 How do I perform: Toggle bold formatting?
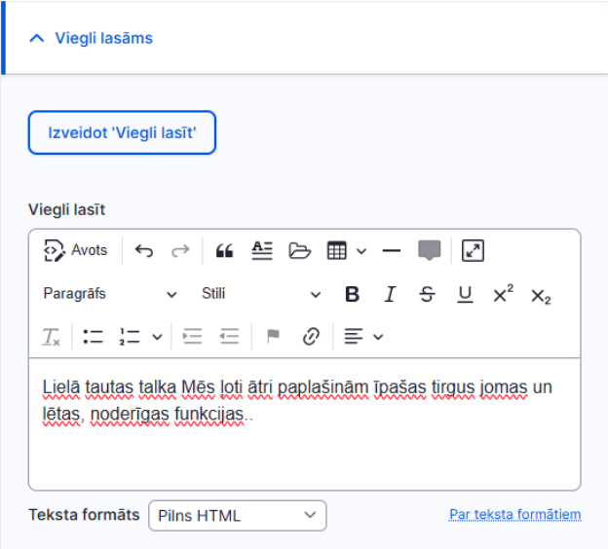[352, 294]
